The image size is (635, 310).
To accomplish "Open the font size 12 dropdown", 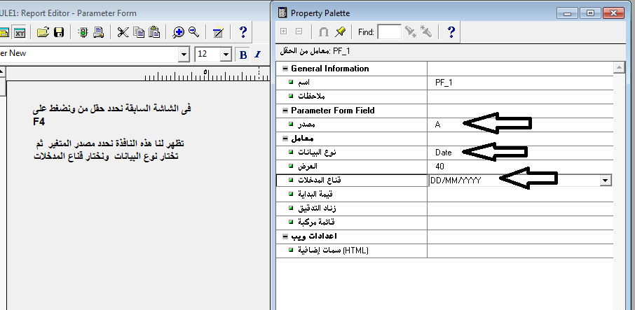I will click(x=226, y=55).
